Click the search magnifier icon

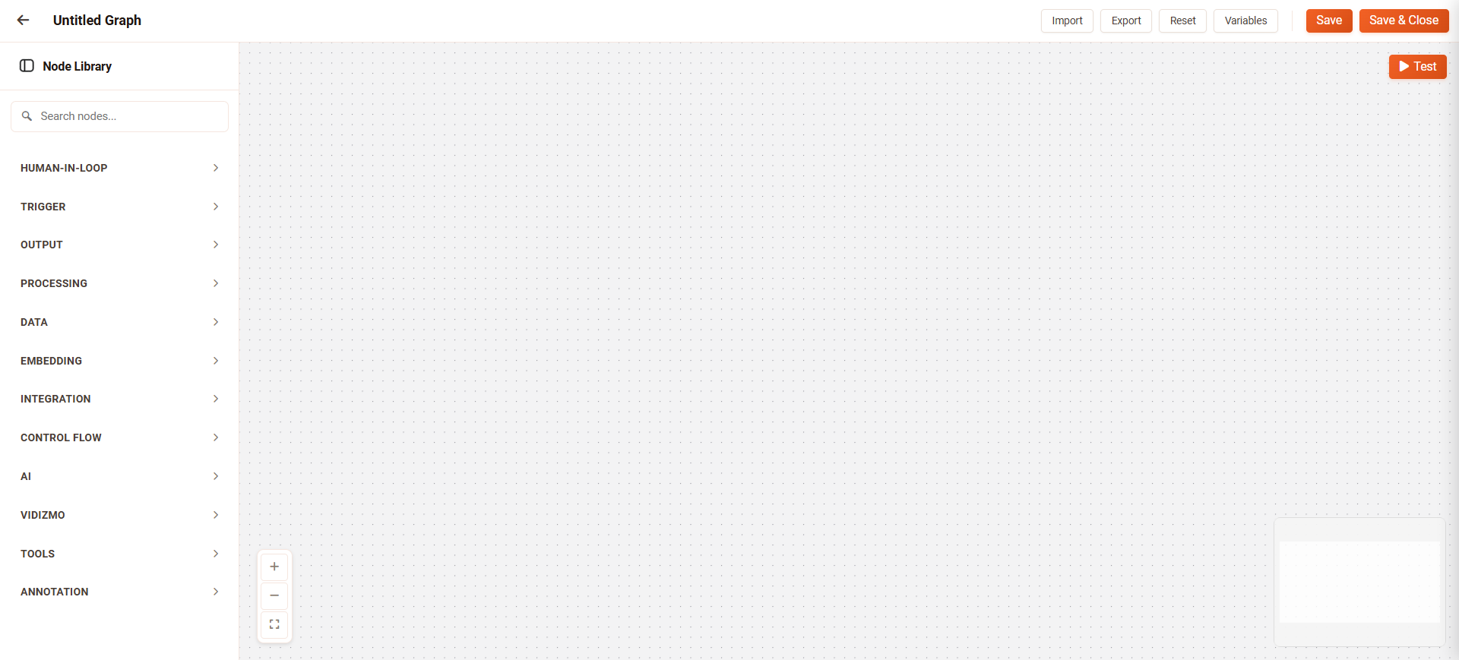point(27,116)
